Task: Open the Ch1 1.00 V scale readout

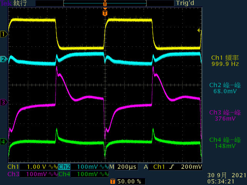Action: pos(37,167)
